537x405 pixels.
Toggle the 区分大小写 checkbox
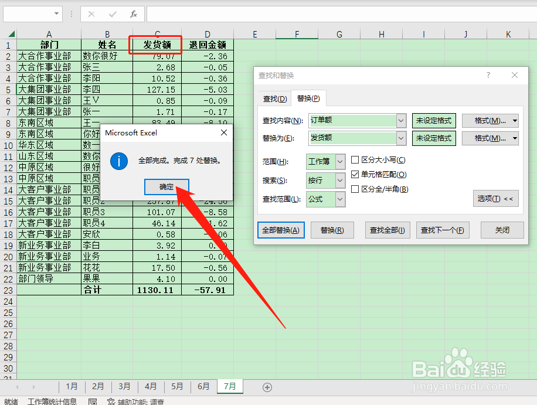tap(355, 160)
